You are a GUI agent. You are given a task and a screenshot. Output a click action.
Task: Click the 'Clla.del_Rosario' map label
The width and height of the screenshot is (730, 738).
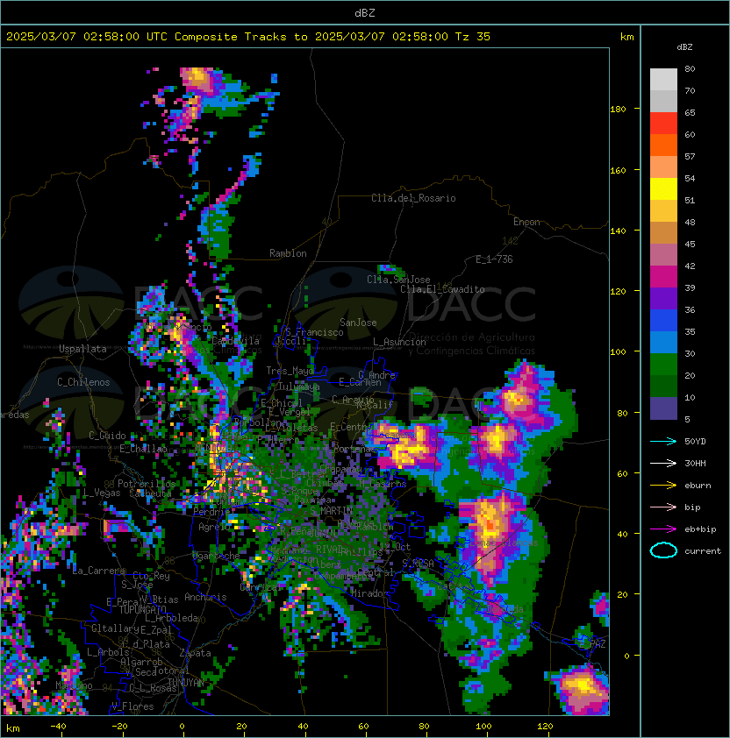click(413, 198)
